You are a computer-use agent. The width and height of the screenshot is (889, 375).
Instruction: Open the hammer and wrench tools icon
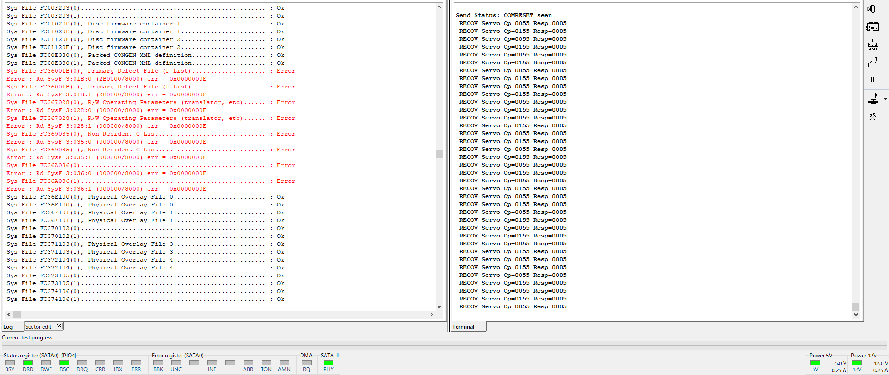click(x=873, y=117)
